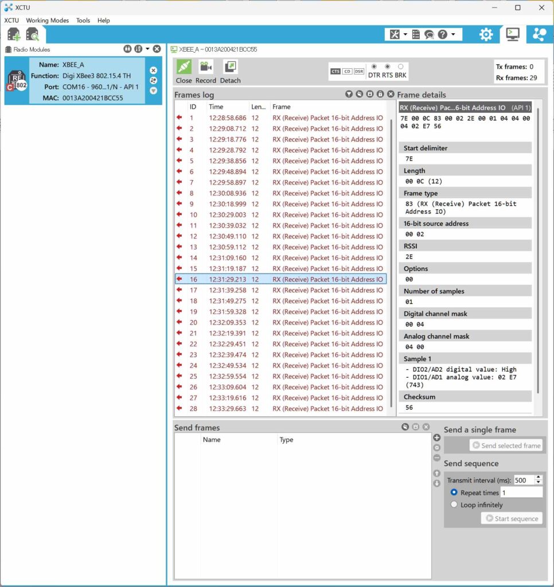Click the CTS indicator
Image resolution: width=554 pixels, height=587 pixels.
[x=335, y=72]
